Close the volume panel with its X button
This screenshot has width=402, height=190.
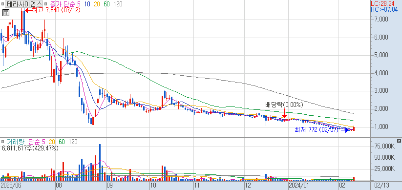point(399,141)
